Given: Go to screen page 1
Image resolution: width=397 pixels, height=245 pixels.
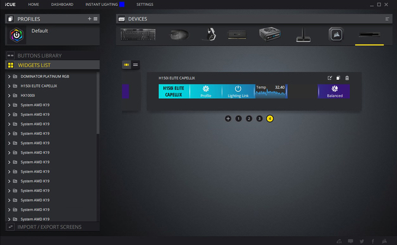Looking at the screenshot, I should click(x=238, y=118).
